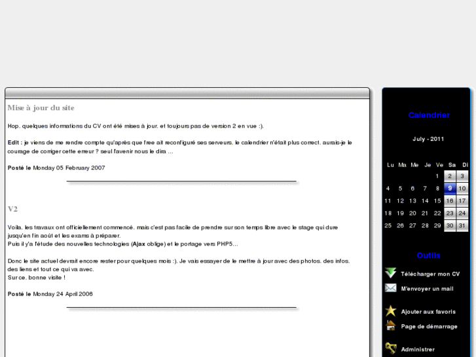Click day 20 in the calendar
This screenshot has width=476, height=357.
click(412, 214)
